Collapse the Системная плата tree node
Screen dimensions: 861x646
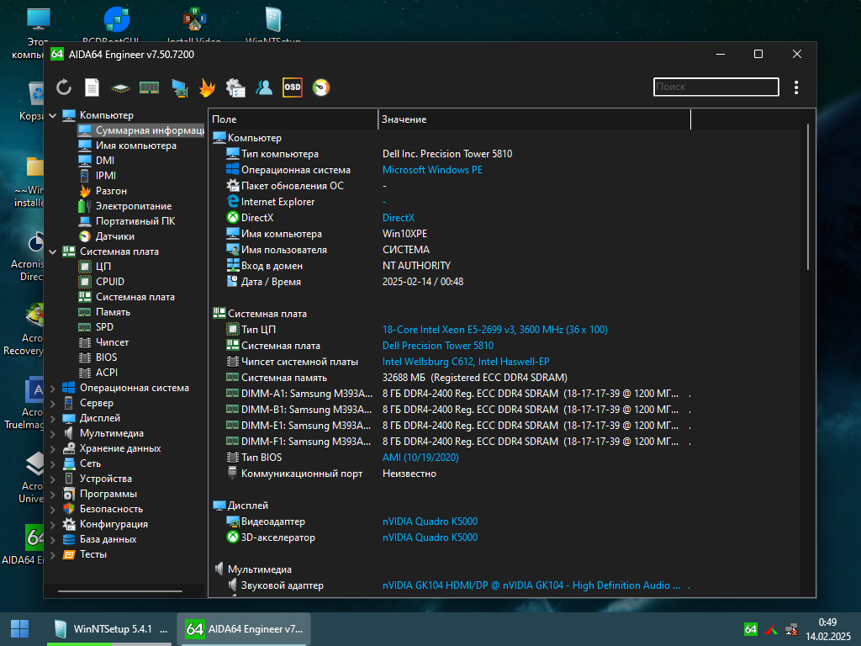click(53, 252)
